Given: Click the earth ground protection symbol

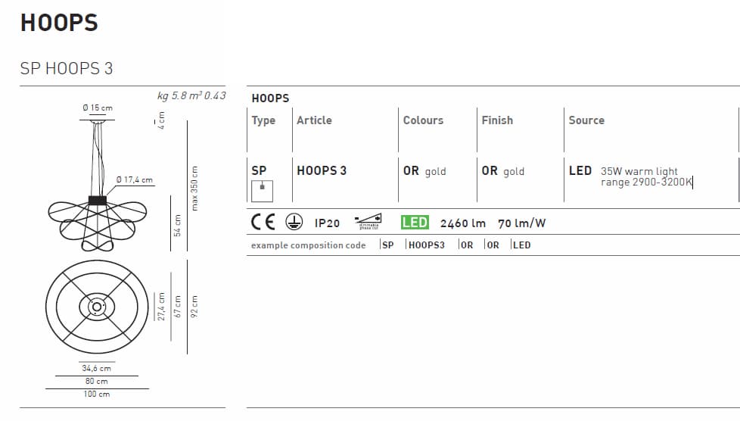Looking at the screenshot, I should pos(294,223).
